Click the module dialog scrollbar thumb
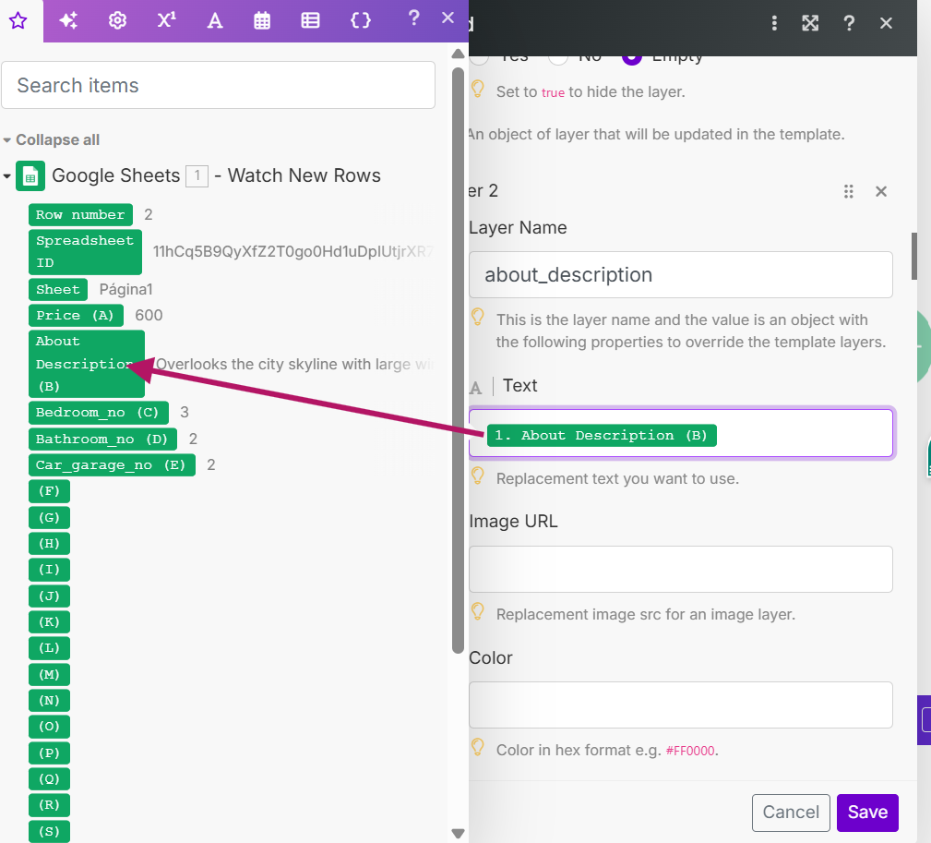The height and width of the screenshot is (843, 931). click(913, 256)
